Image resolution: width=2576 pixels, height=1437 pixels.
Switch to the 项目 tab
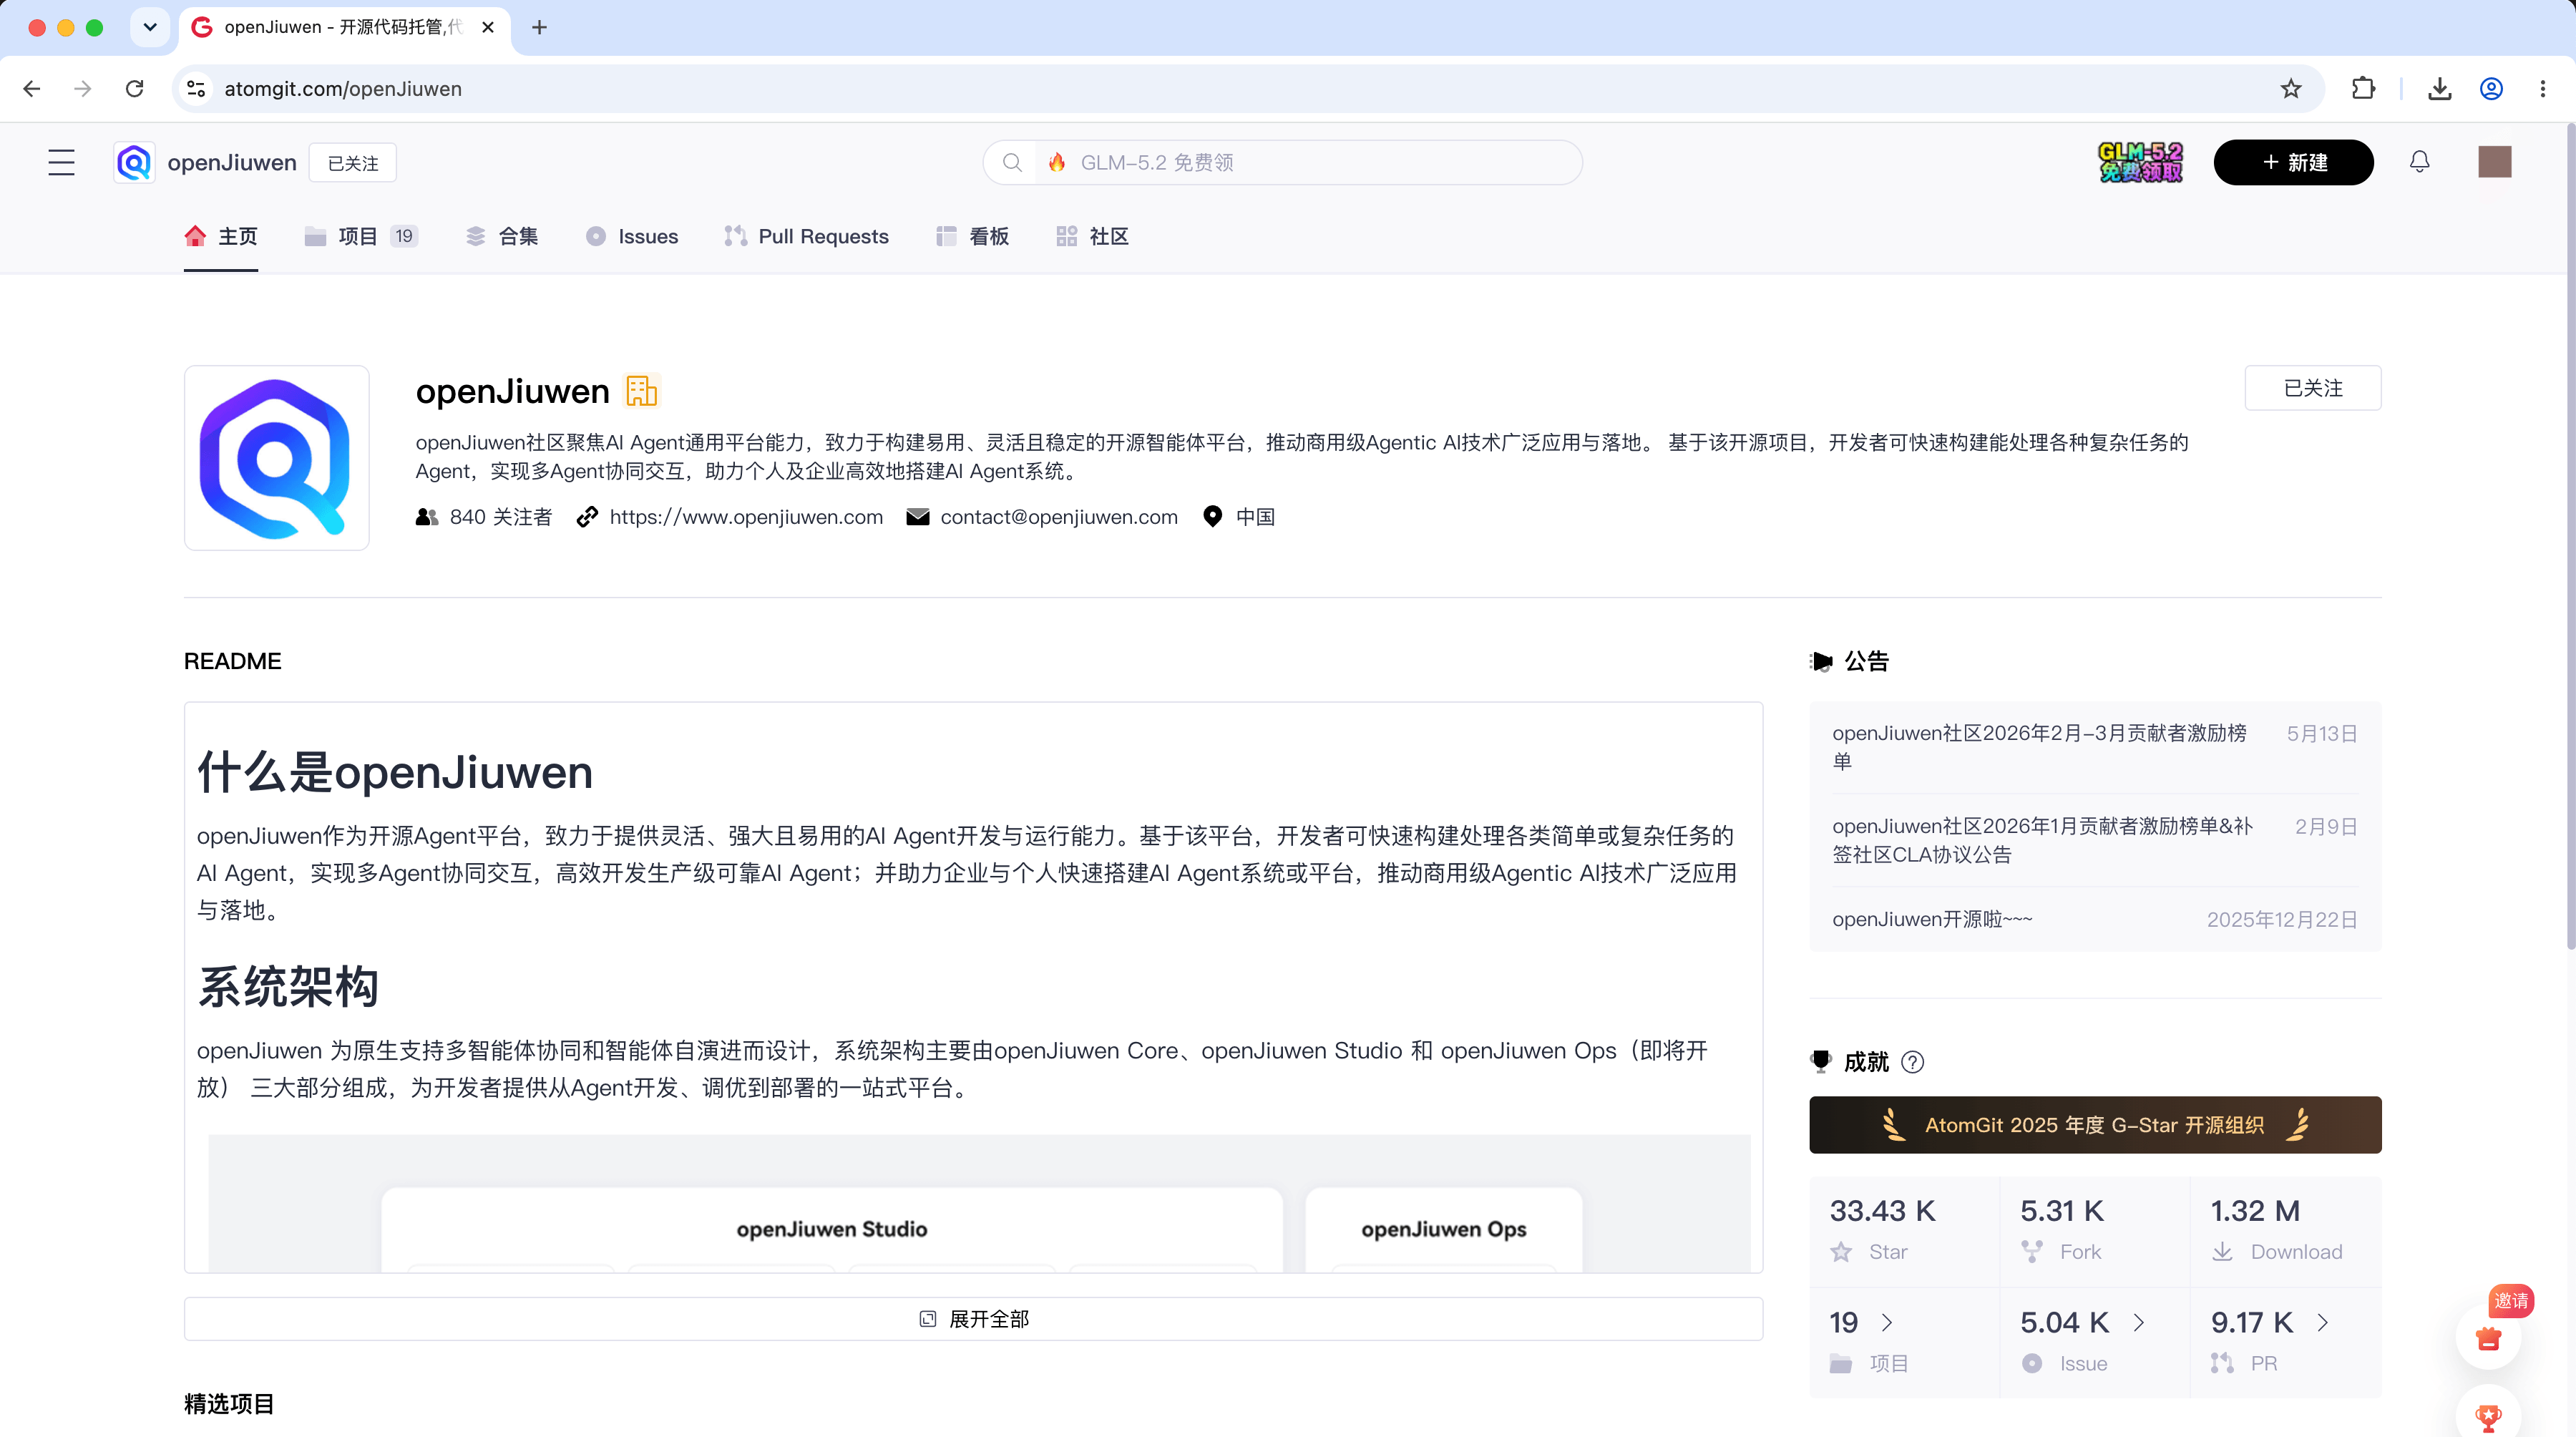[x=361, y=236]
